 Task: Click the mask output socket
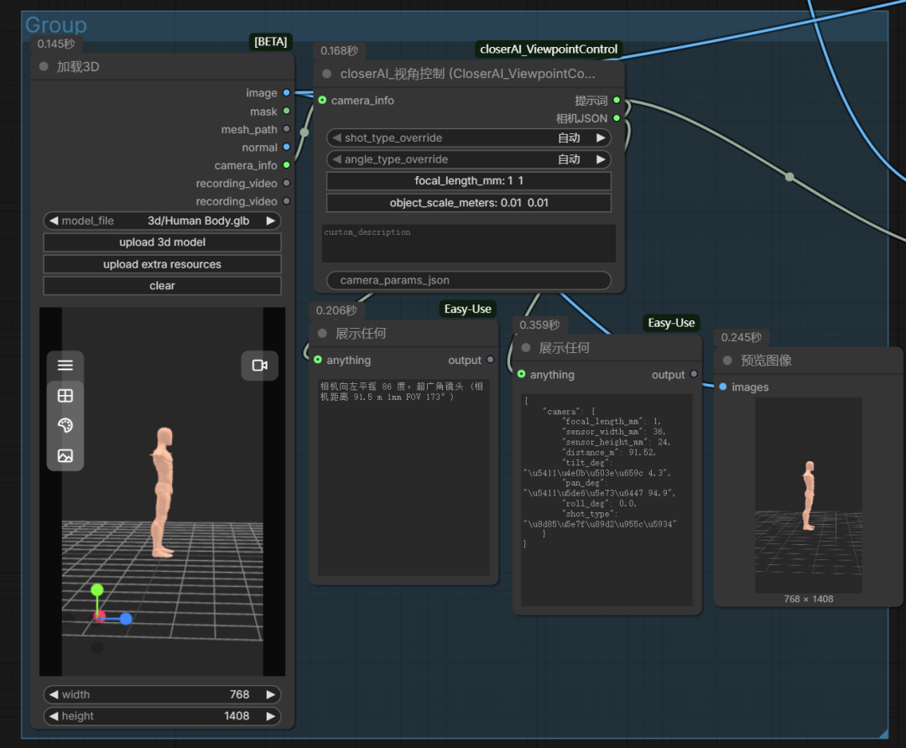coord(286,111)
